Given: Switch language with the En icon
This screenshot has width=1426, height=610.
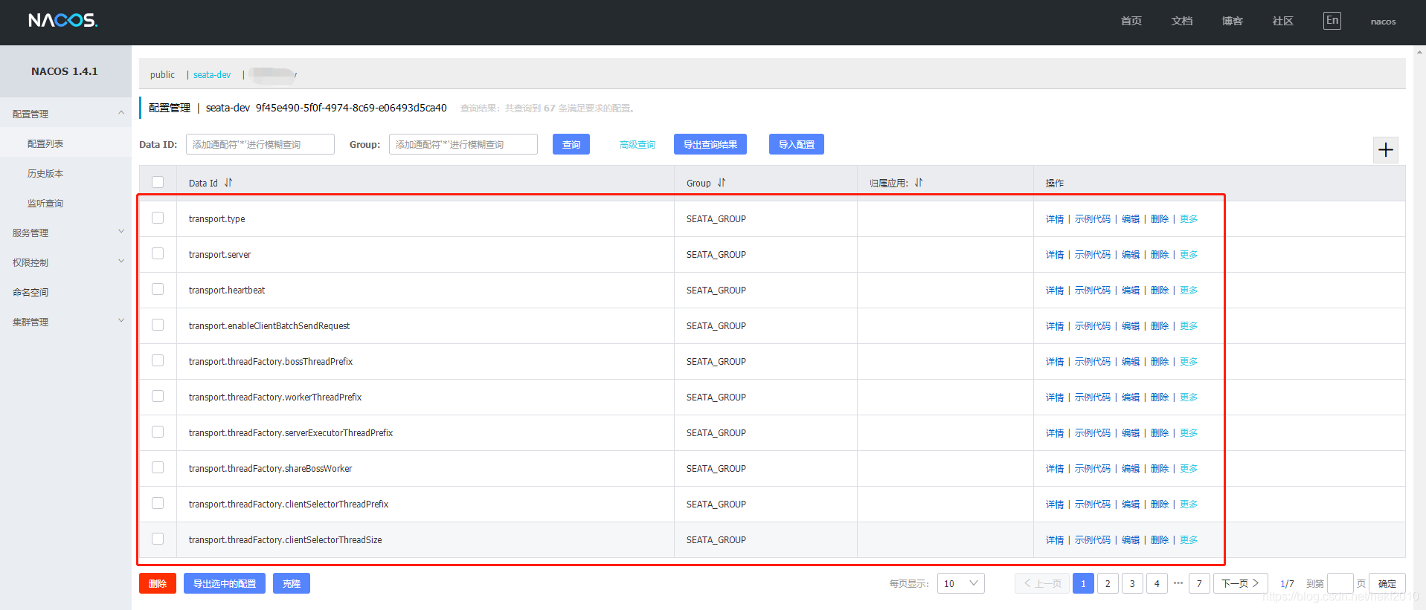Looking at the screenshot, I should (x=1332, y=21).
